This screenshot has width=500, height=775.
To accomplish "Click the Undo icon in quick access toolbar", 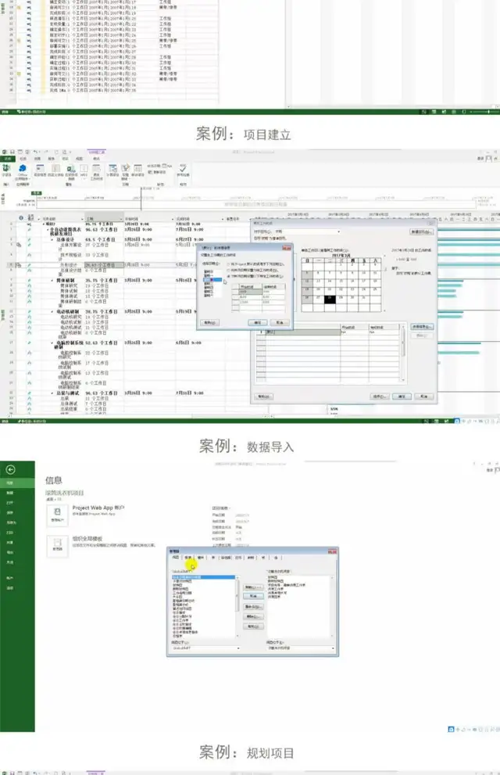I will coord(35,152).
